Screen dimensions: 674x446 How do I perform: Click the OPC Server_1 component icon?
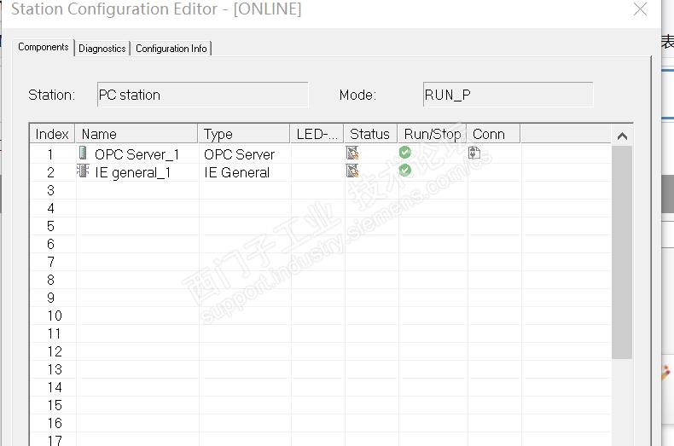click(83, 153)
